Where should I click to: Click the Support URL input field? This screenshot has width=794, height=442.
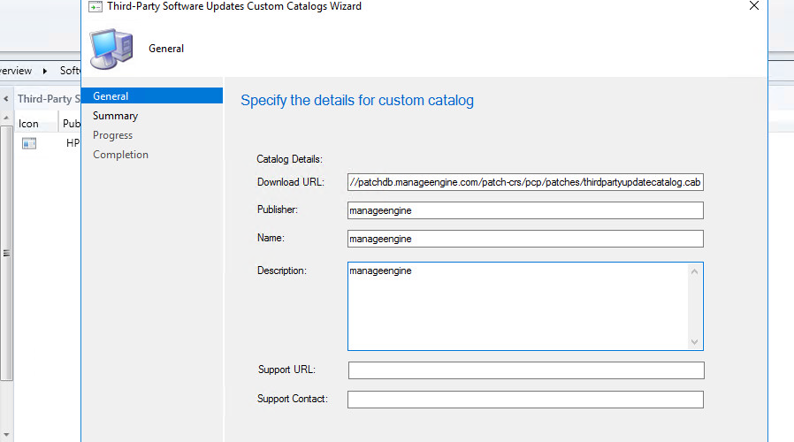(x=525, y=370)
